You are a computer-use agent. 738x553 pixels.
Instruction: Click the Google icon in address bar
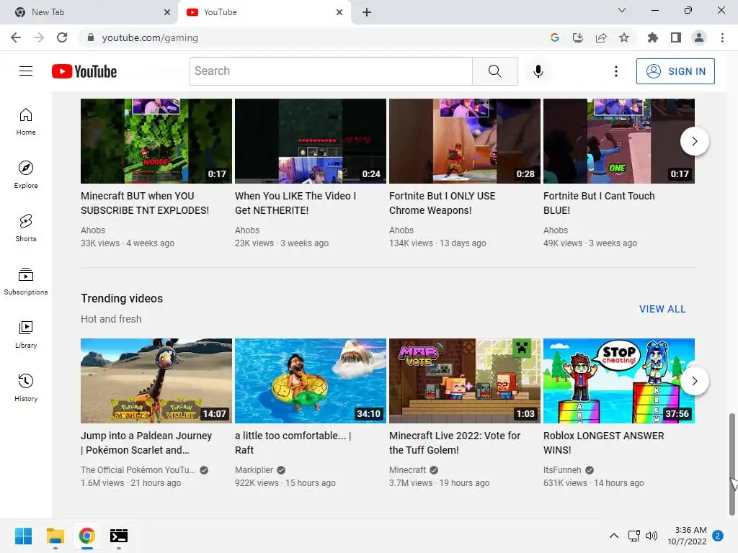554,37
